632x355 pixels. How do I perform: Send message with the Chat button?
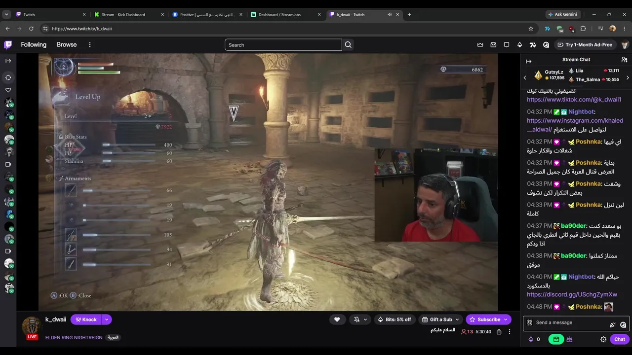pos(620,339)
